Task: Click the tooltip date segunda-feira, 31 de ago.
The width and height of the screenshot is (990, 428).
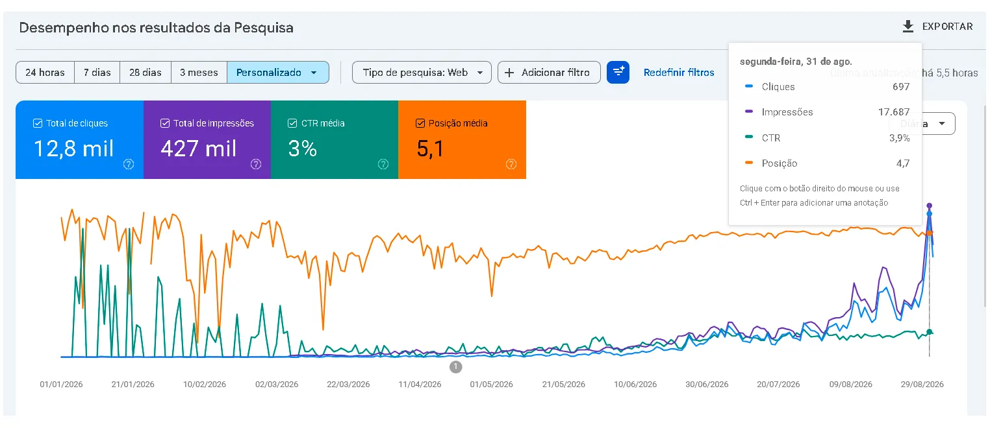Action: 796,62
